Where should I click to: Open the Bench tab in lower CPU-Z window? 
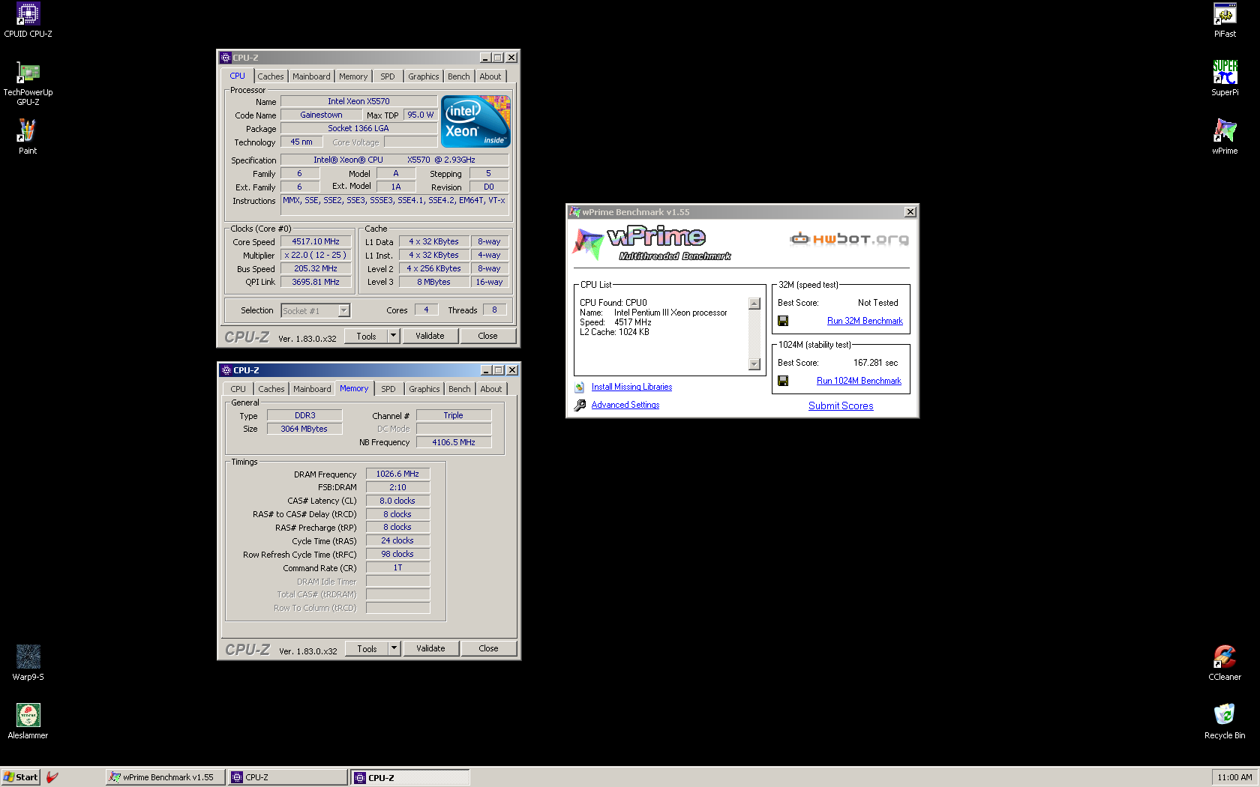click(460, 389)
